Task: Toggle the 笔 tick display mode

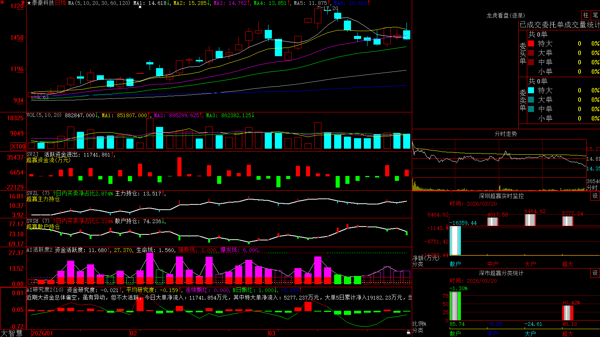Action: (595, 15)
